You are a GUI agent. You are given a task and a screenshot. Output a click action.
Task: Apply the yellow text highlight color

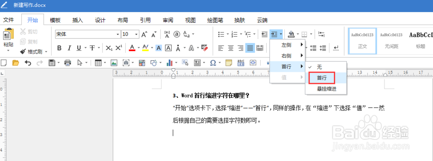pos(145,48)
